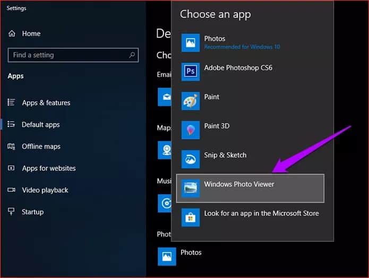The height and width of the screenshot is (278, 369).
Task: Click the Email default app mail icon
Action: [x=165, y=97]
